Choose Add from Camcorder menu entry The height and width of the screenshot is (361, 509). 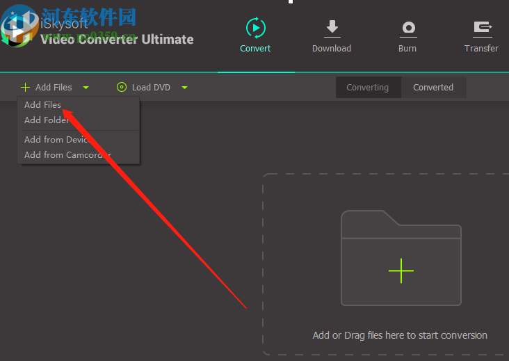(79, 155)
